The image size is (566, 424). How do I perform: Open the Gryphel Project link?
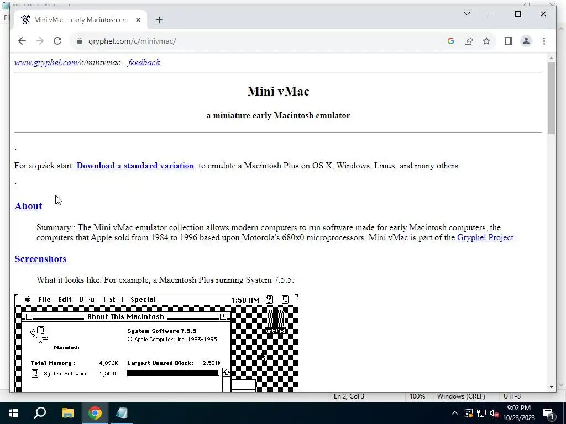coord(485,237)
